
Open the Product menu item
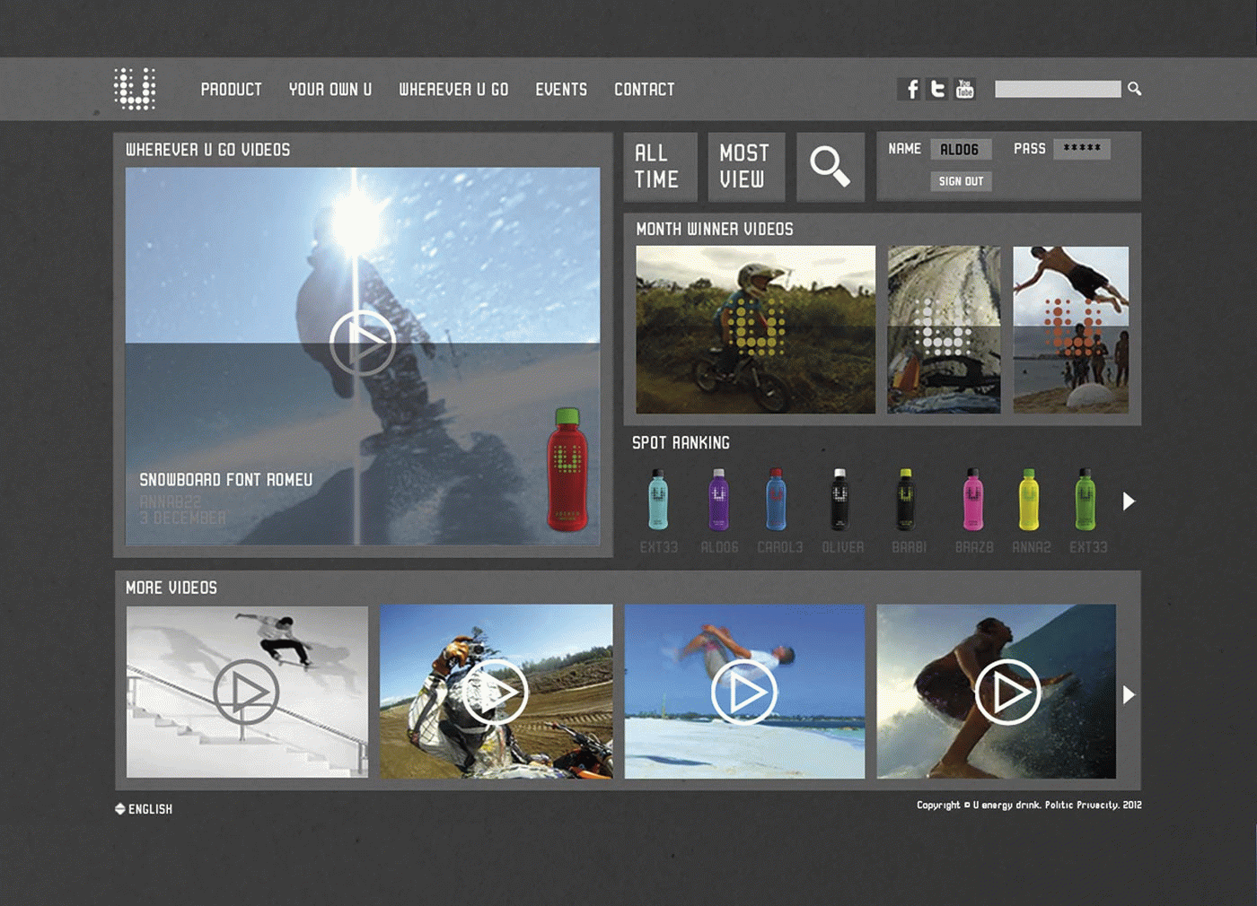coord(231,90)
